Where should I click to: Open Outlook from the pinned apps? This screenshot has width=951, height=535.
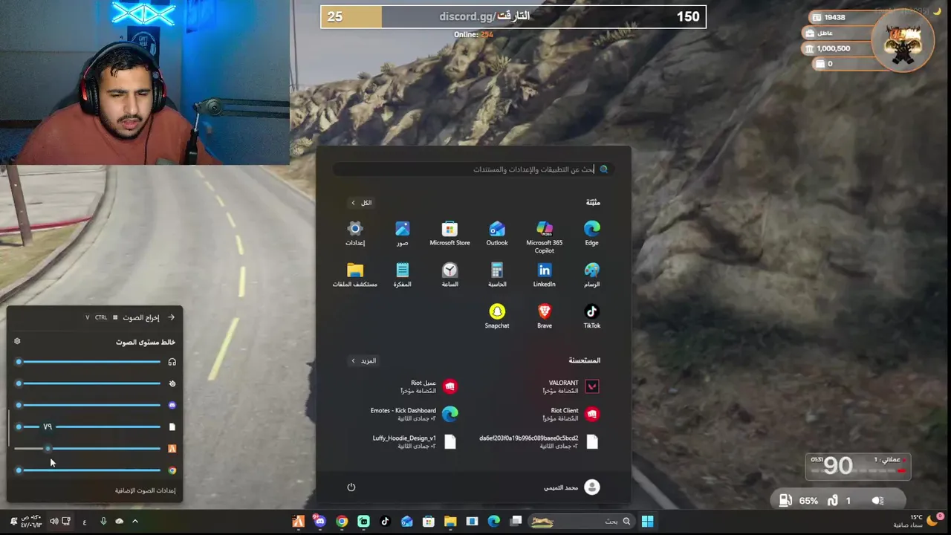pos(497,233)
